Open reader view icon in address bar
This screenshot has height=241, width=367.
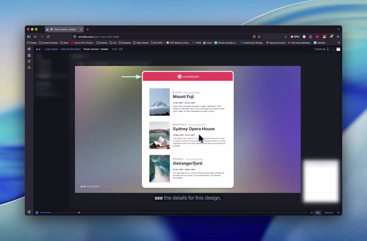tap(254, 37)
